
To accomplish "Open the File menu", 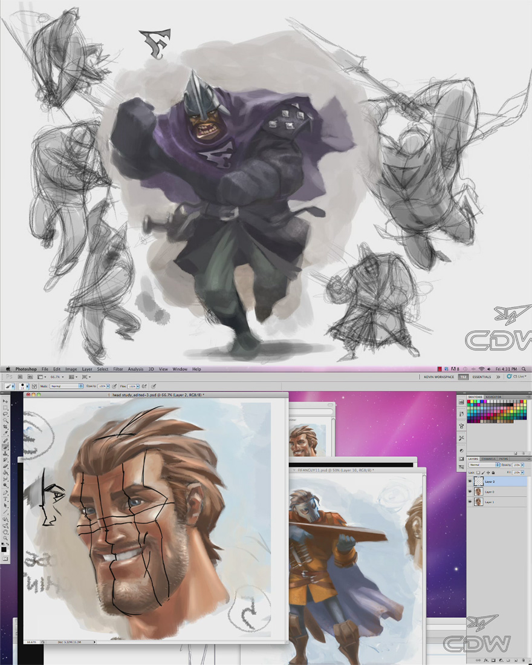I will click(45, 369).
